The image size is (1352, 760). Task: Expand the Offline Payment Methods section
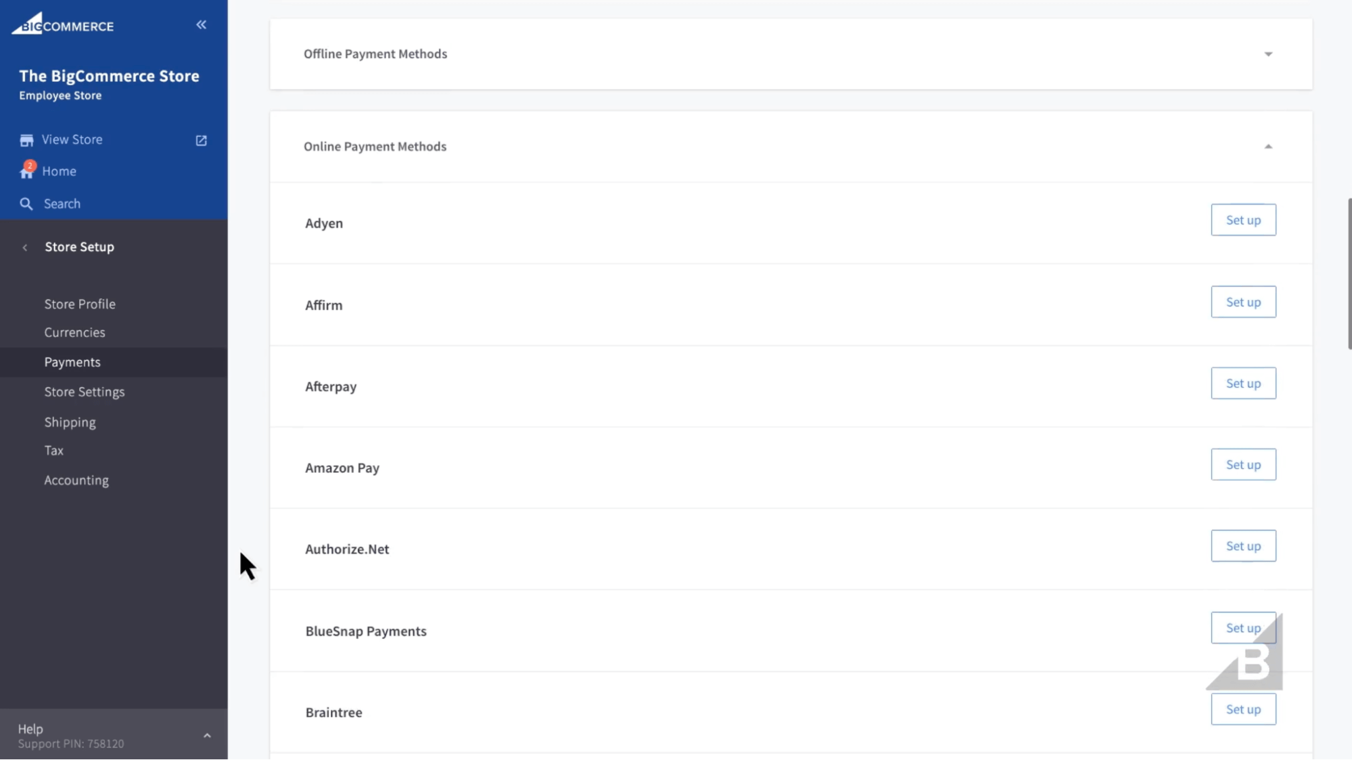coord(1268,54)
